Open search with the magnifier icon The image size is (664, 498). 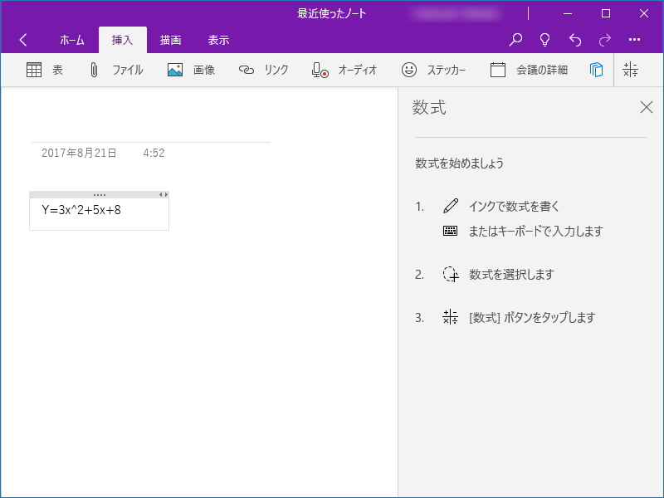pyautogui.click(x=515, y=39)
